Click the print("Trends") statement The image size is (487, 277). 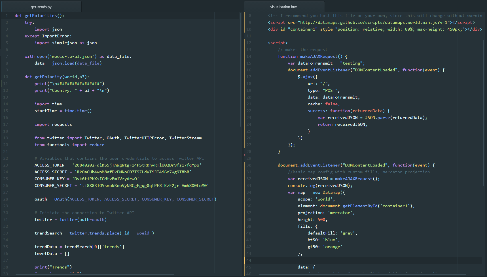pos(53,267)
